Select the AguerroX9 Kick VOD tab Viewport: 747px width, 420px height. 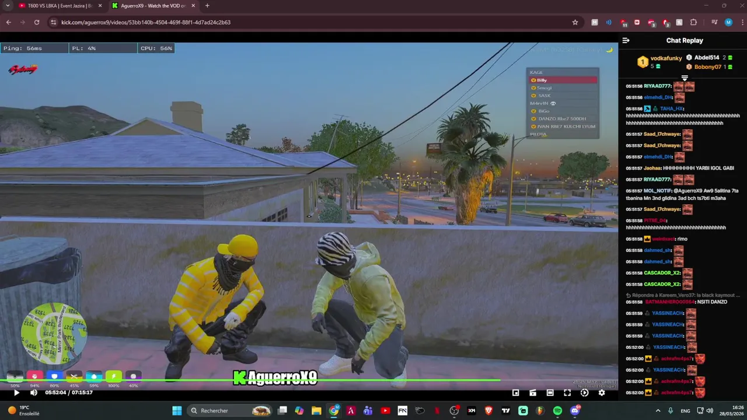(x=153, y=6)
